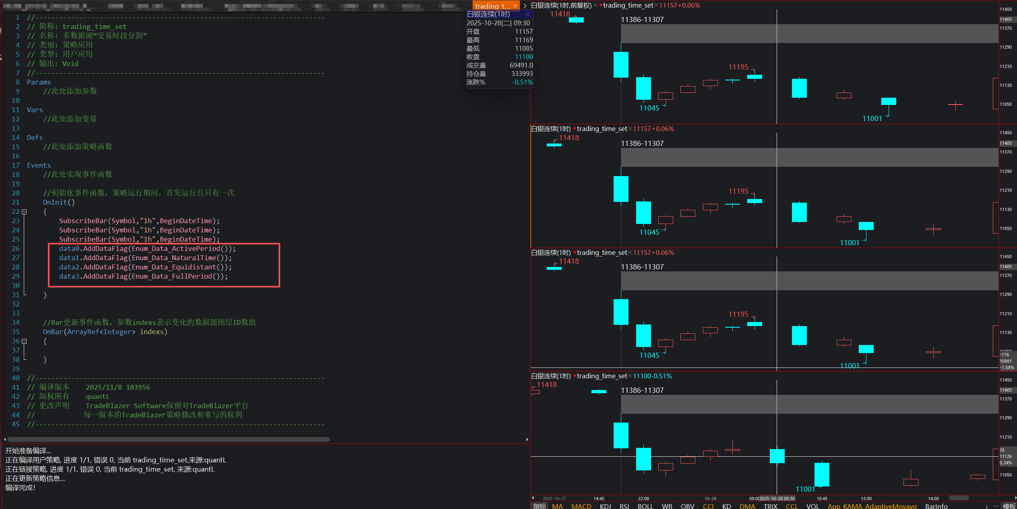Close the 白银连续(1时) data tooltip
The width and height of the screenshot is (1017, 509).
click(x=527, y=14)
